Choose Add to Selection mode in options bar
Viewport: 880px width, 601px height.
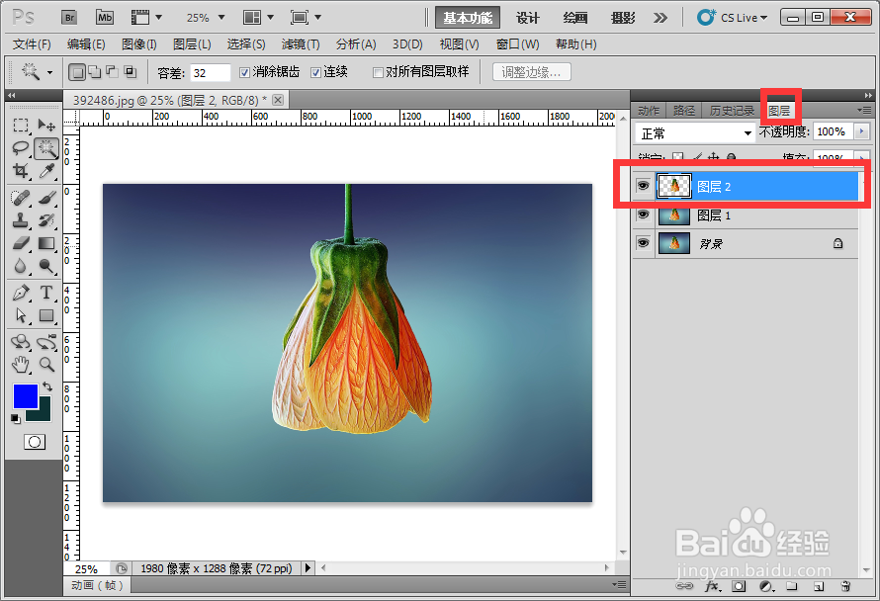pos(95,72)
